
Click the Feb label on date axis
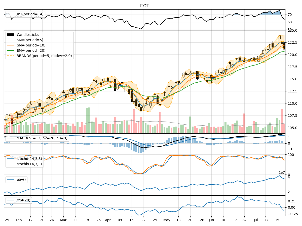tap(19, 219)
